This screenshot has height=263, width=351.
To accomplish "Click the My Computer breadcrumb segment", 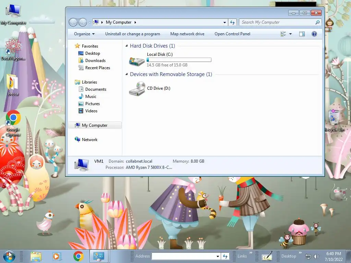I will 119,22.
